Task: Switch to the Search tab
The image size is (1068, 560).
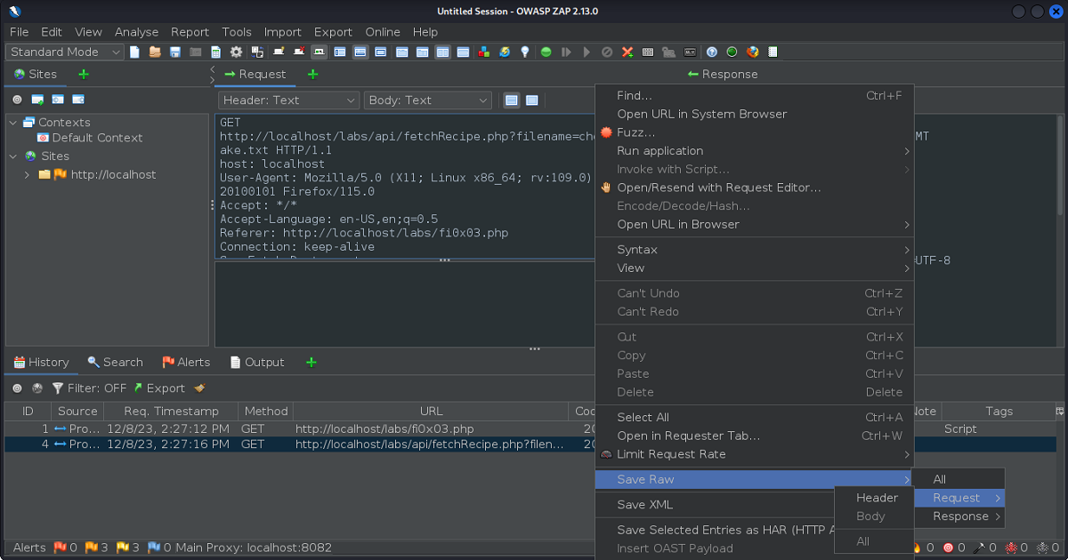Action: point(115,363)
